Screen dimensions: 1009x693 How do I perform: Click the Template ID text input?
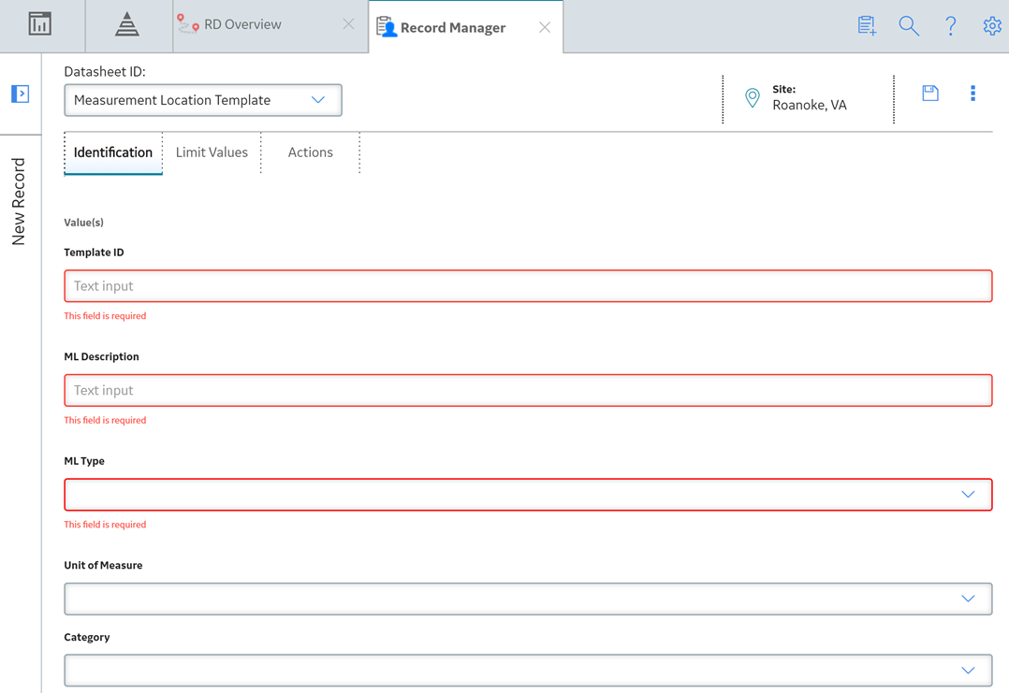(x=528, y=286)
